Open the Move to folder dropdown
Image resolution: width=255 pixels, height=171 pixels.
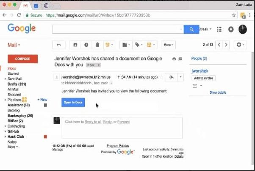point(126,45)
